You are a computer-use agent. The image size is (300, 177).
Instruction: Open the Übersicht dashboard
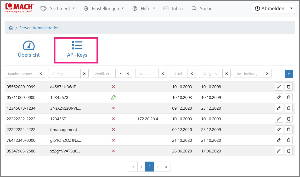pyautogui.click(x=29, y=49)
